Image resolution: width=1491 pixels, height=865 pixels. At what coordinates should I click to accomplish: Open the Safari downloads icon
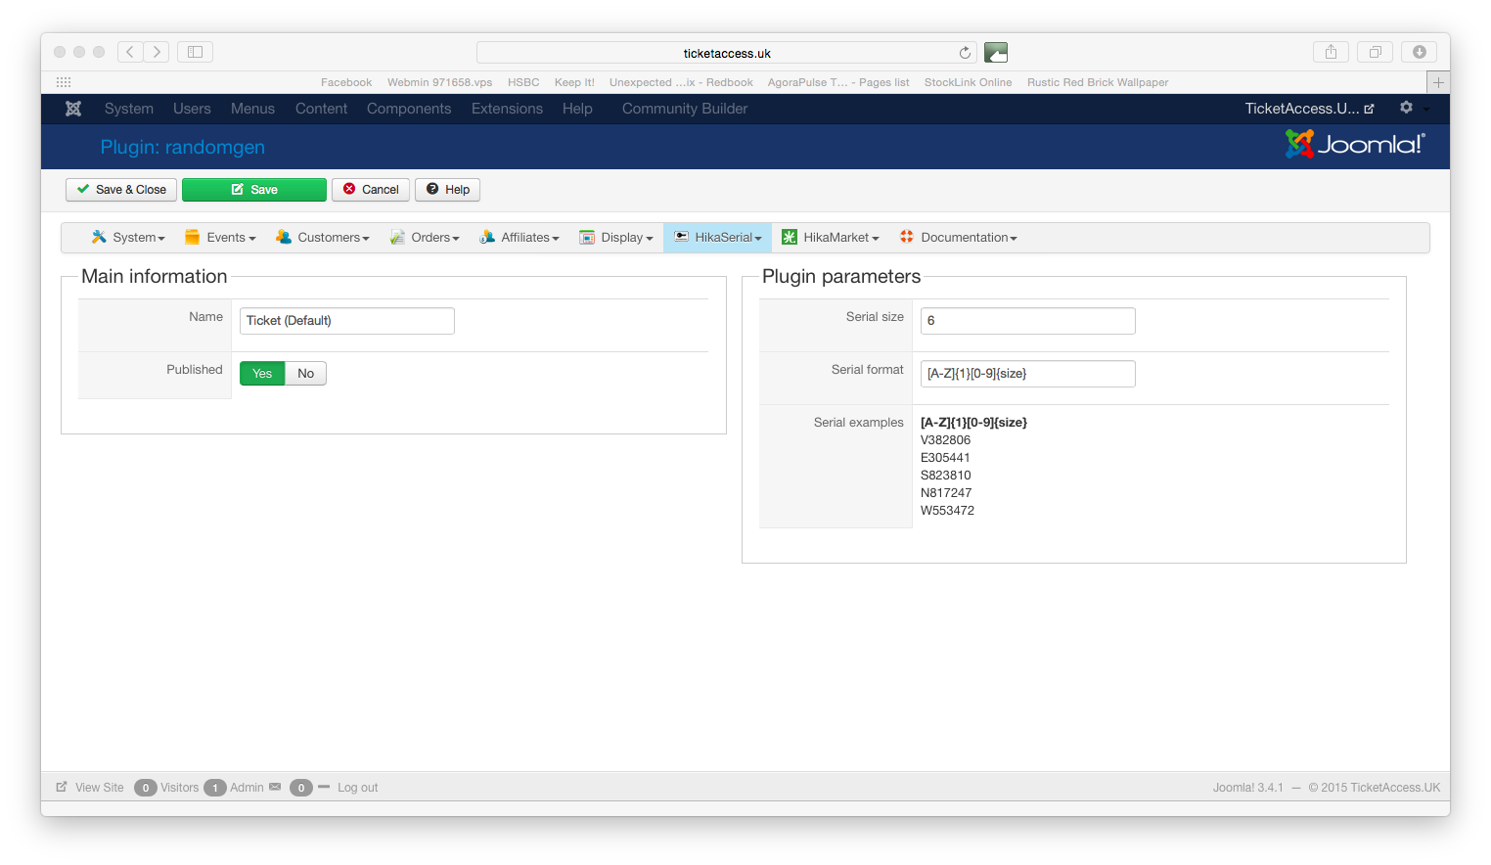click(x=1419, y=52)
